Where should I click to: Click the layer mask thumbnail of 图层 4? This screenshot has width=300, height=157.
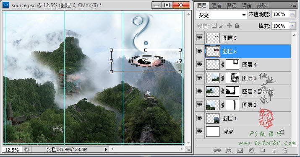232,64
